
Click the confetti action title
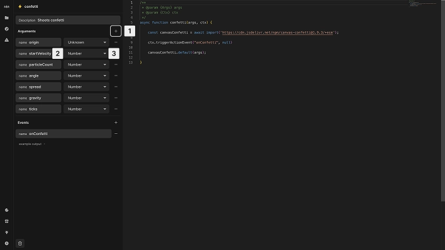click(x=31, y=7)
